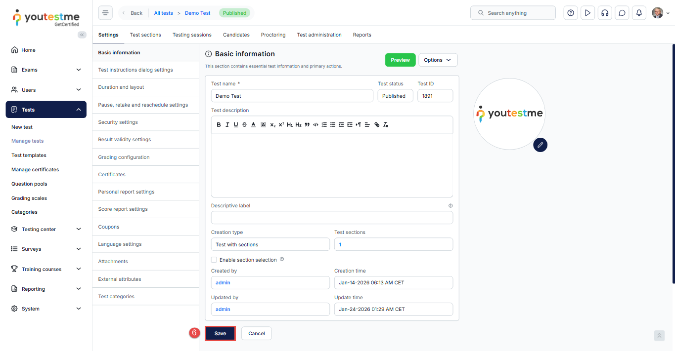Click the notifications bell icon
The width and height of the screenshot is (675, 351).
pyautogui.click(x=639, y=13)
